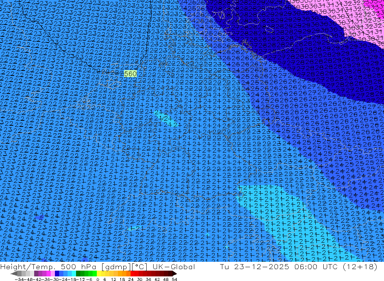Screen dimensions: 384x281
Task: Click the [°C] unit label in title
Action: pos(139,266)
